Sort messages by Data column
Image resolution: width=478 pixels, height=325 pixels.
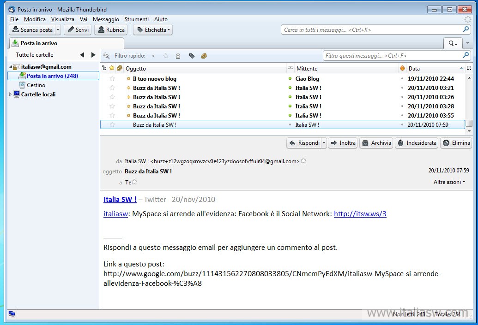click(x=436, y=69)
